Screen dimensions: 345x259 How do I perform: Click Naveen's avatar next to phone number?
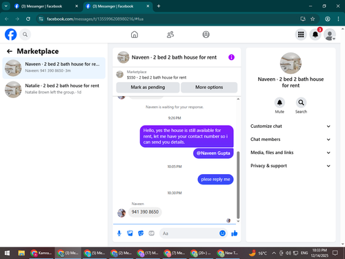point(121,213)
